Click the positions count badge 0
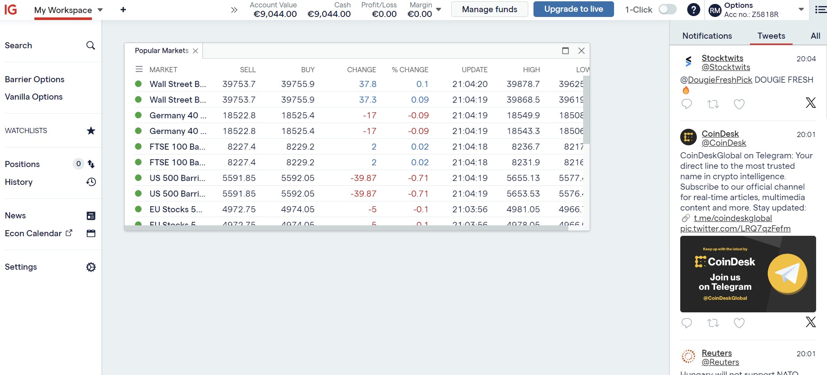This screenshot has width=827, height=375. pyautogui.click(x=78, y=164)
